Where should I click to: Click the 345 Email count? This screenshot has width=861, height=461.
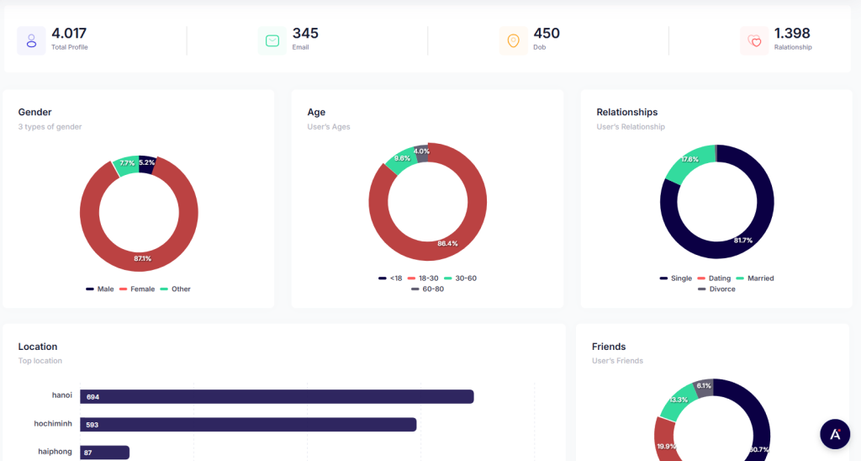click(305, 33)
